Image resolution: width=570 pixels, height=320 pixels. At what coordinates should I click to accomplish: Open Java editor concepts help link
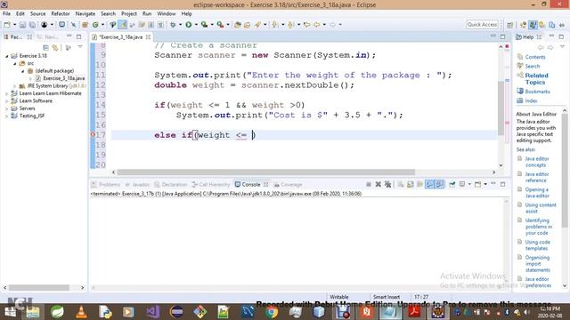click(x=537, y=162)
